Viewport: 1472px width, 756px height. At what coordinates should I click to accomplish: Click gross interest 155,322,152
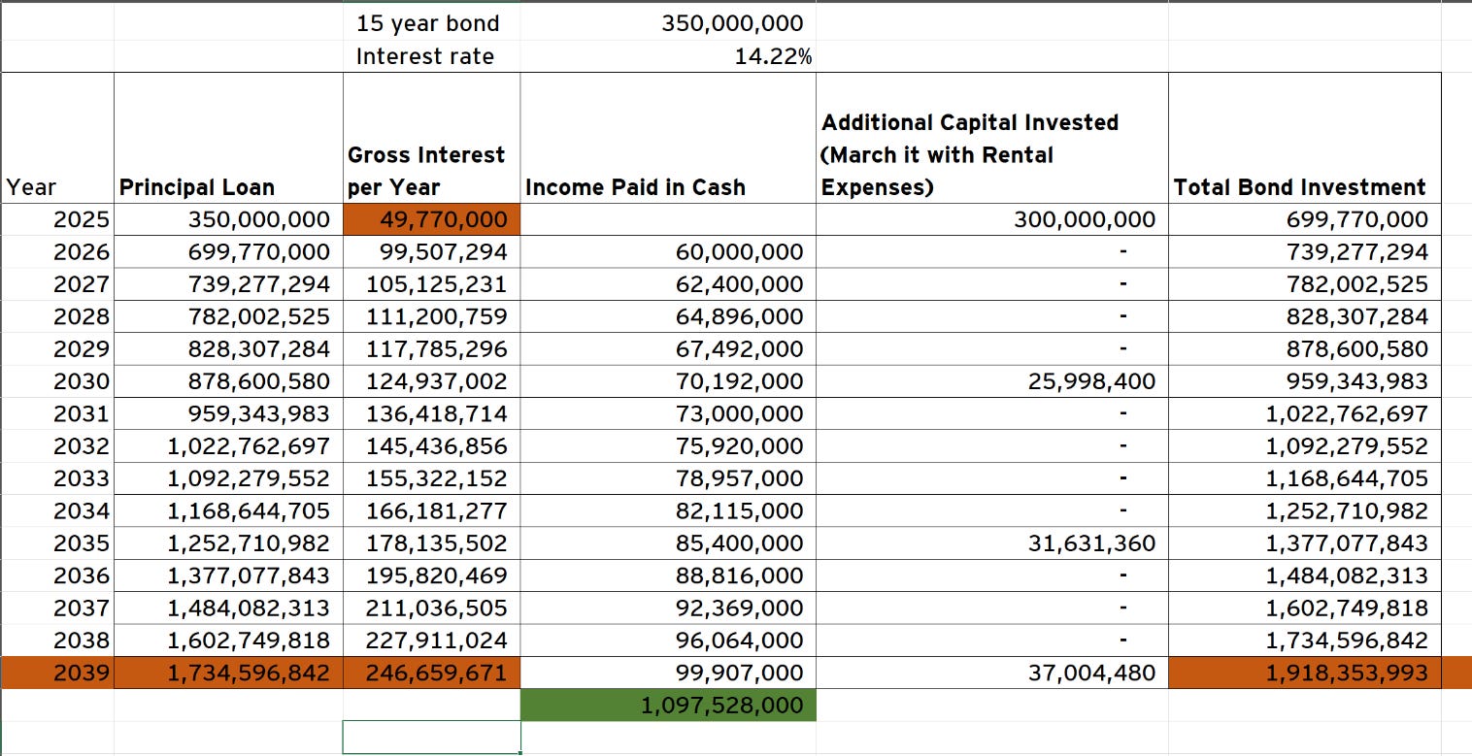click(431, 478)
